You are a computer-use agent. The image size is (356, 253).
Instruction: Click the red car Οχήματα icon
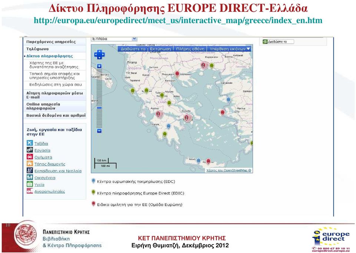30,156
